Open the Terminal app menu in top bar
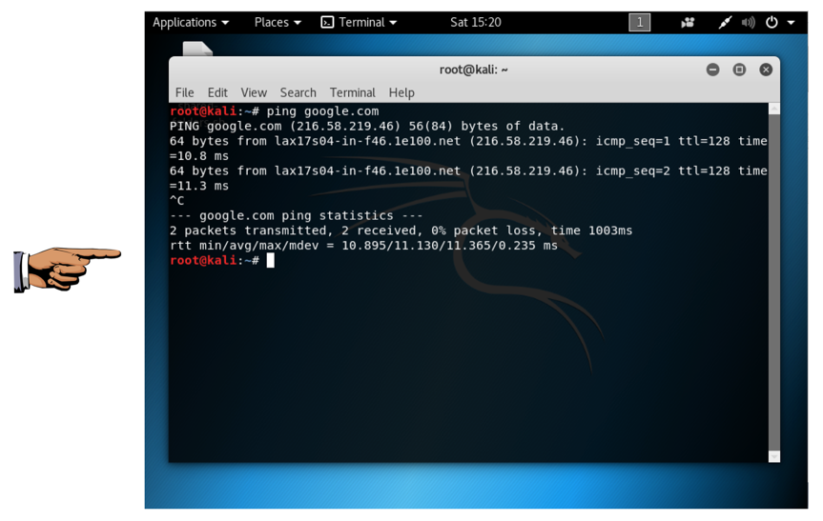The width and height of the screenshot is (823, 521). (359, 23)
